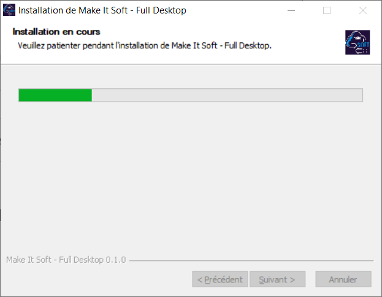This screenshot has height=297, width=382.
Task: Click the disabled maximize window button
Action: (x=327, y=10)
